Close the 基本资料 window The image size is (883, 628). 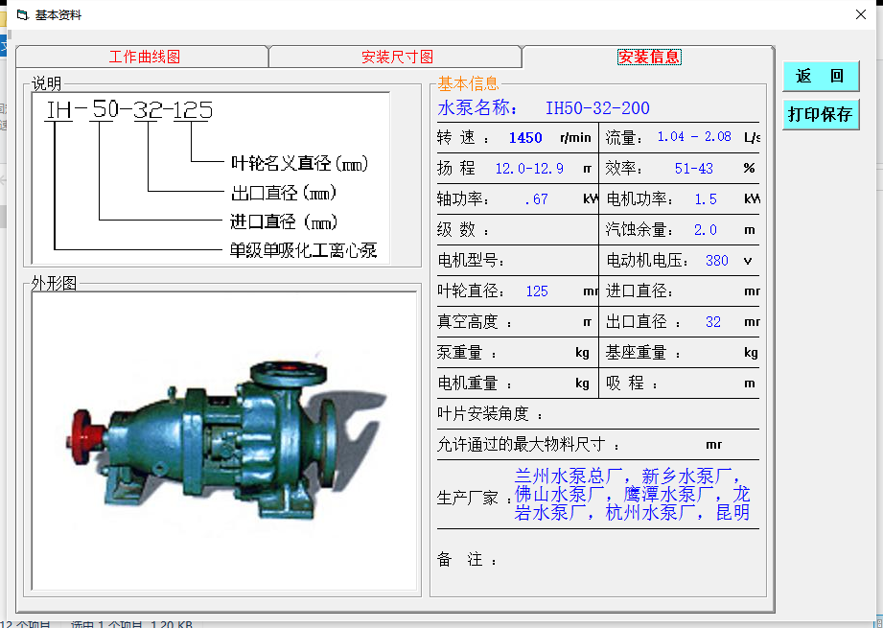pos(861,14)
